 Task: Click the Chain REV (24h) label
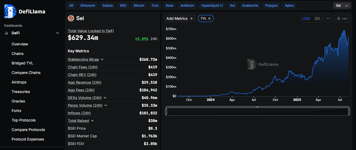(82, 75)
